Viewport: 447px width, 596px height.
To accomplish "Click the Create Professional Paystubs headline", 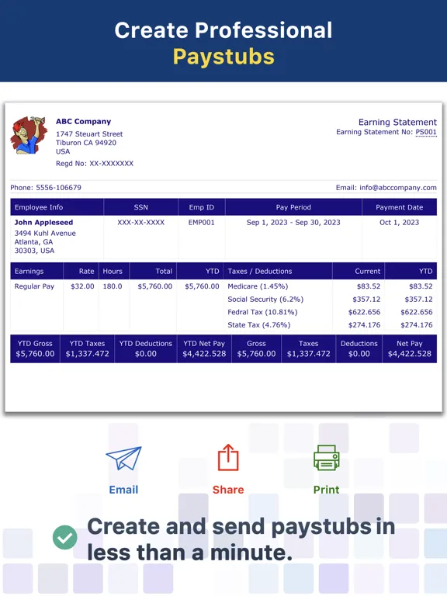I will click(x=223, y=43).
